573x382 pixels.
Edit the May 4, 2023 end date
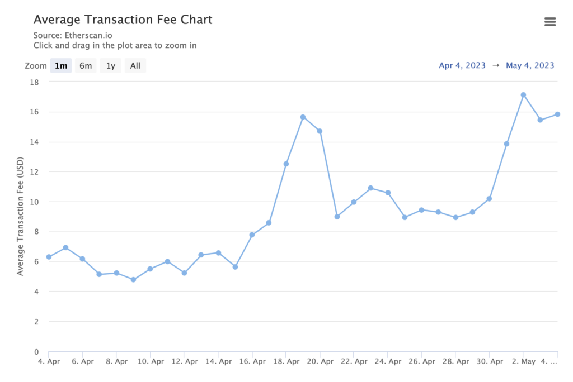coord(530,66)
